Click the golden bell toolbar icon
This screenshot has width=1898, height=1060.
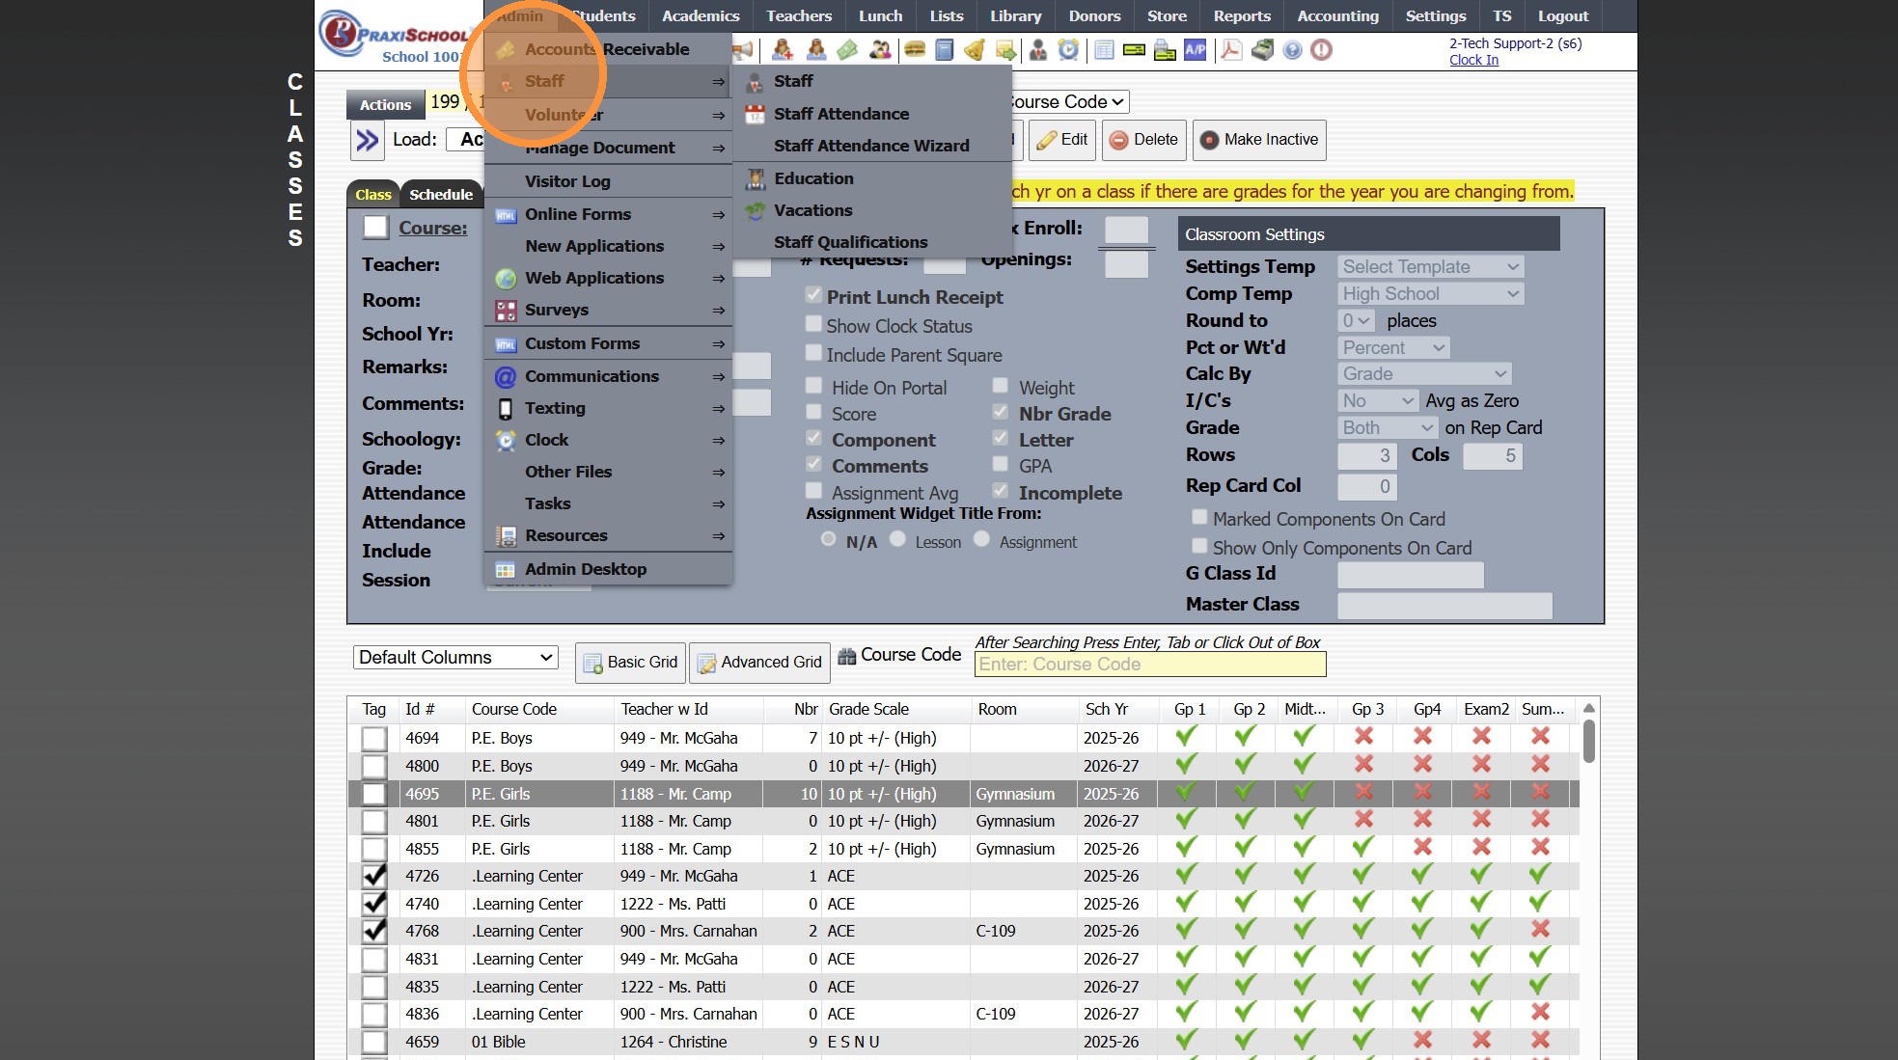pos(975,50)
